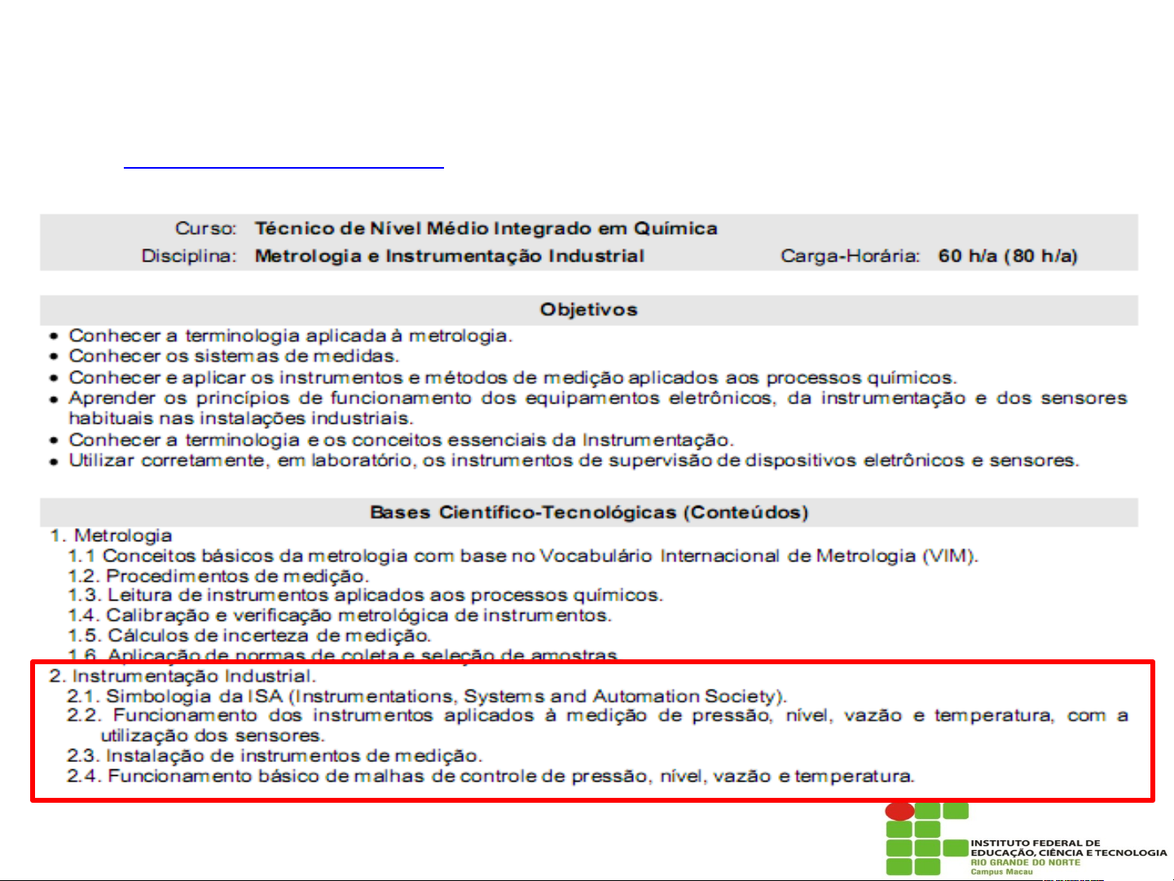The width and height of the screenshot is (1174, 881).
Task: Click item '2.4. Funcionamento básico de malhas de controle'
Action: [x=490, y=777]
